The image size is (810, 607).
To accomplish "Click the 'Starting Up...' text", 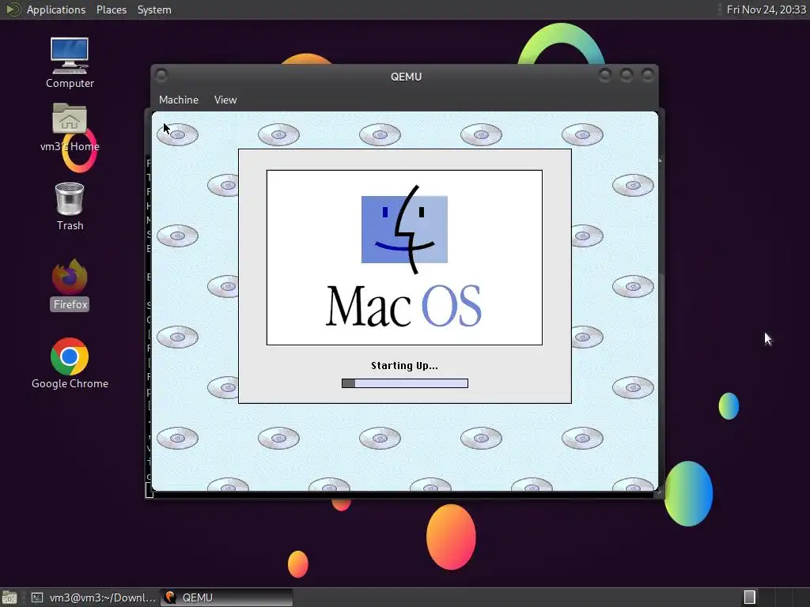I will point(404,365).
